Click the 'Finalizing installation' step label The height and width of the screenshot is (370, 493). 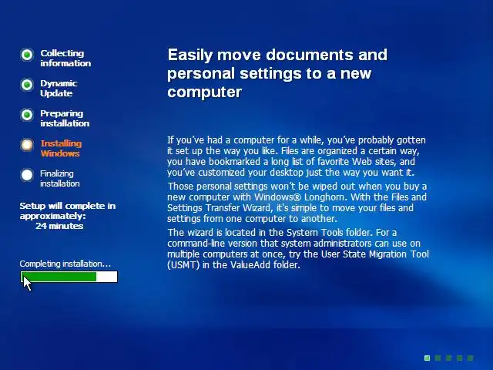click(60, 178)
